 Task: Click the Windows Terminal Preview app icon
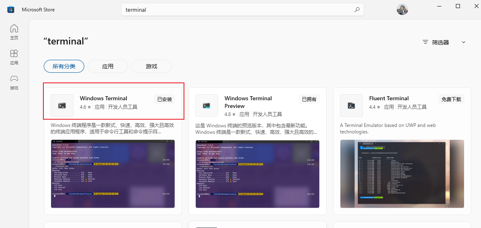(207, 106)
